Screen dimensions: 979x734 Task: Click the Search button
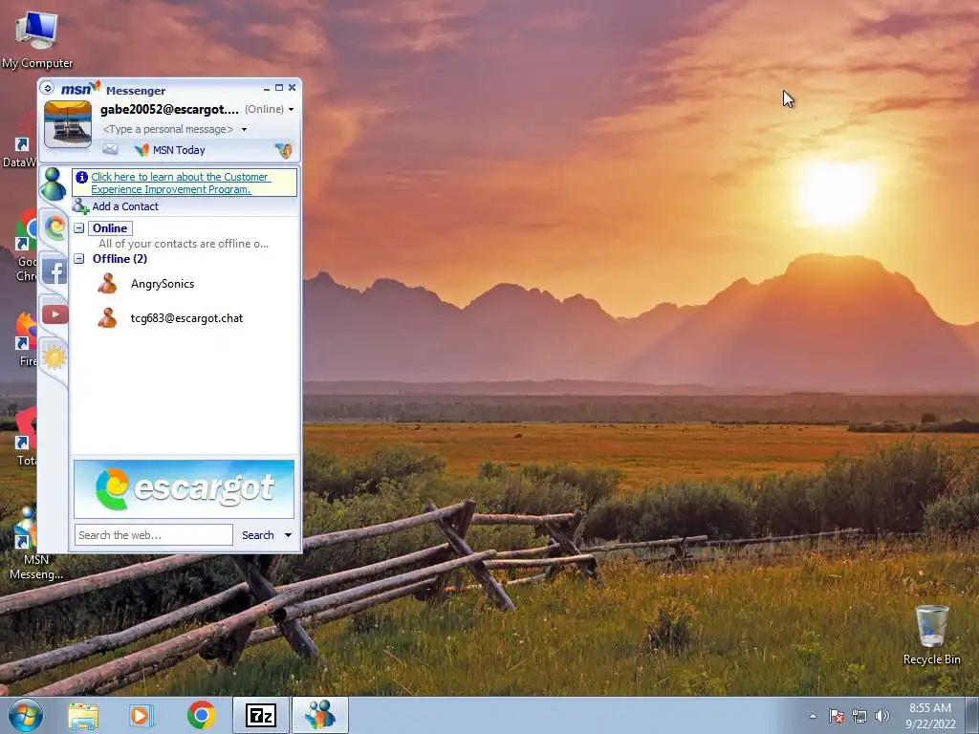point(258,535)
